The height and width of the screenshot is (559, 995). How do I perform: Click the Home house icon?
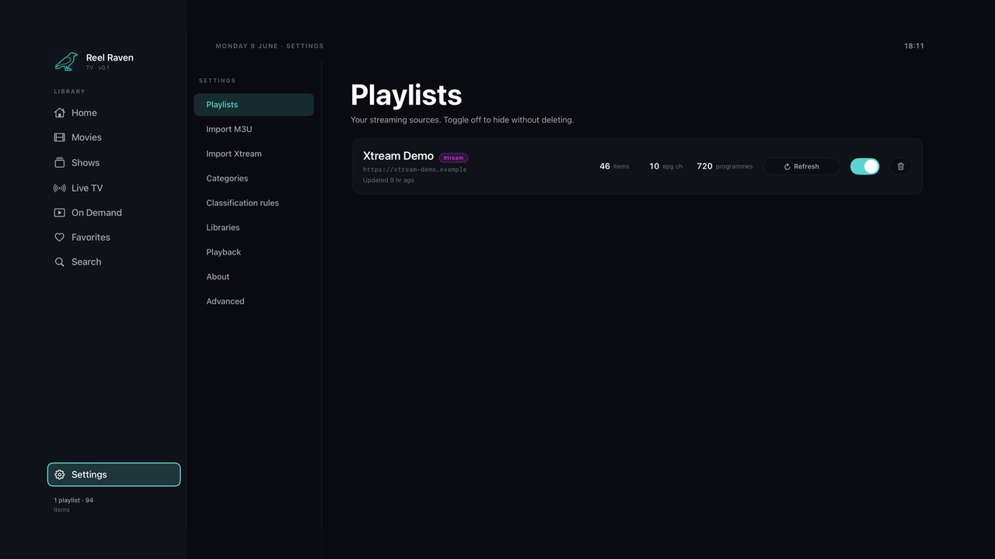[x=60, y=113]
